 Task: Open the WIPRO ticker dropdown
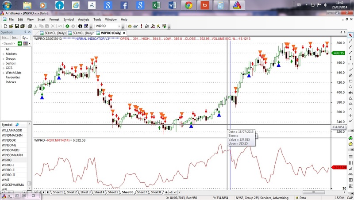click(119, 26)
